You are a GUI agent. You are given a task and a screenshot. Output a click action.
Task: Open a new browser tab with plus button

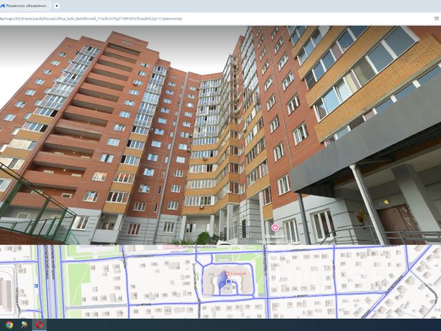point(57,6)
